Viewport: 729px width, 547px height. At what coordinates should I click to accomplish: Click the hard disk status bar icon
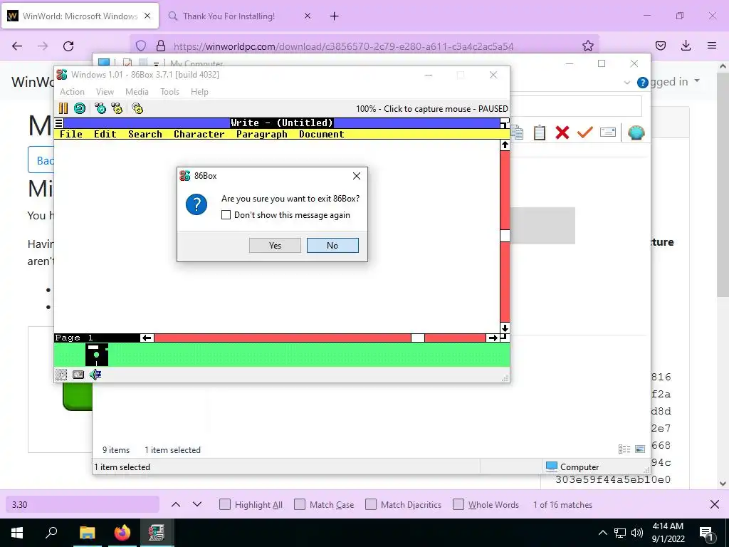click(x=78, y=375)
